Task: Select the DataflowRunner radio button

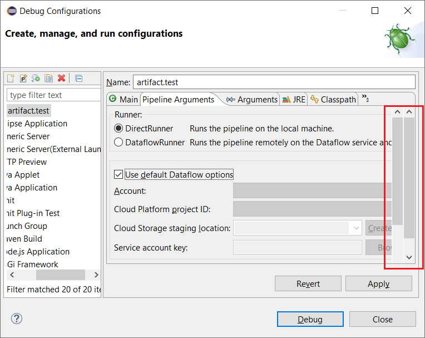Action: (x=118, y=143)
